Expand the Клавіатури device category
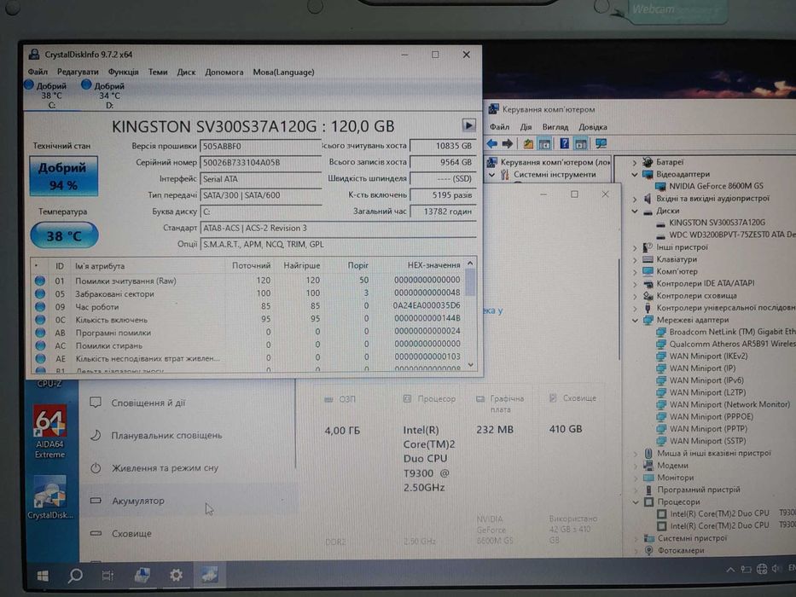The image size is (796, 597). 635,259
